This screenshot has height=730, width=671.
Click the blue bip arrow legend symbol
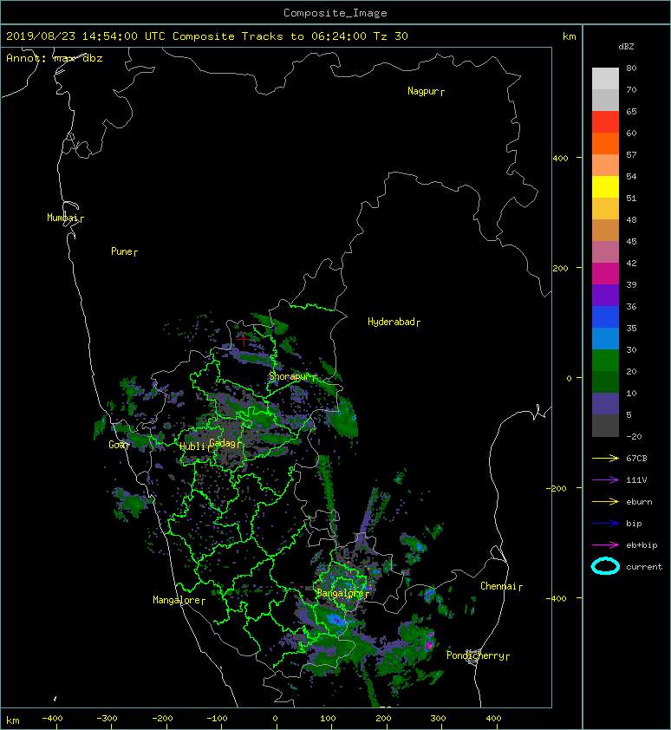[605, 524]
